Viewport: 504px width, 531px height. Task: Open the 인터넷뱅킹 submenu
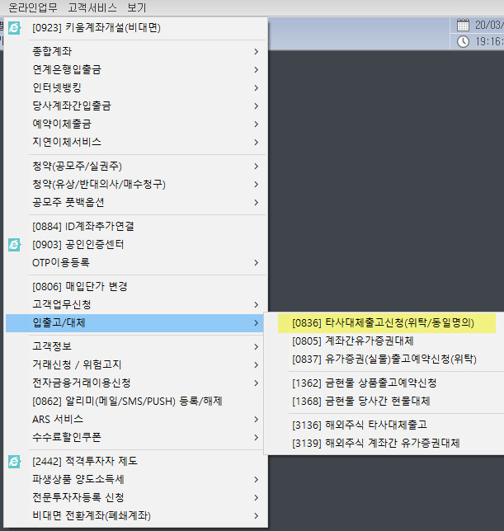tap(135, 87)
